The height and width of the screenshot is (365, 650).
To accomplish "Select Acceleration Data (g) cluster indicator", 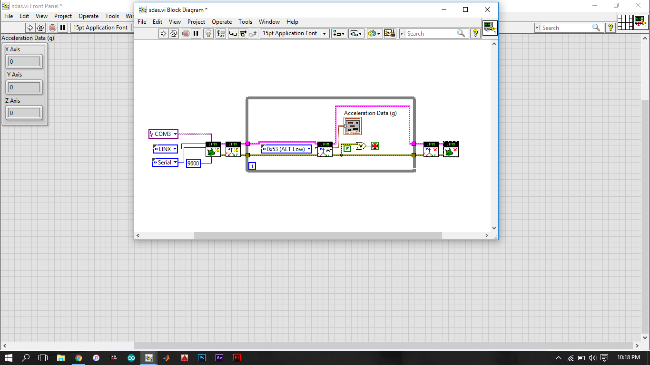I will (353, 126).
